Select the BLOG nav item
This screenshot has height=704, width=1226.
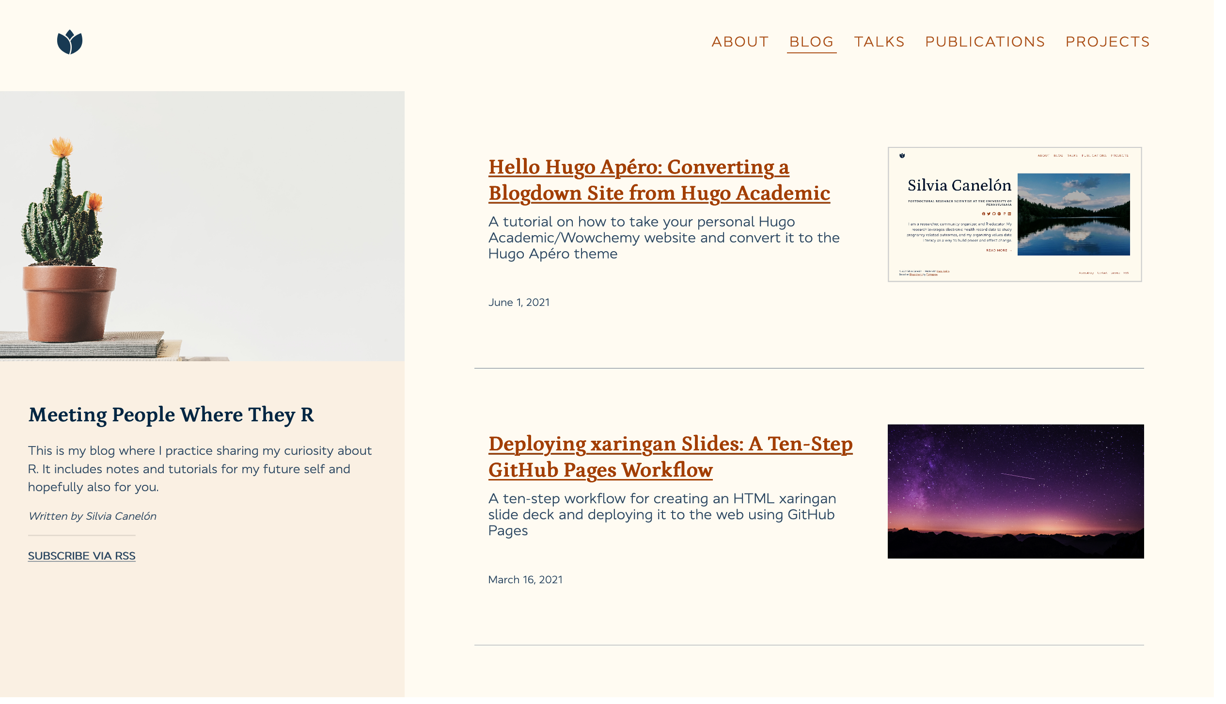[811, 42]
